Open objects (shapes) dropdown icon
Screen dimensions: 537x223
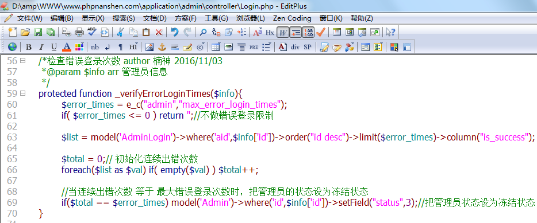350,47
